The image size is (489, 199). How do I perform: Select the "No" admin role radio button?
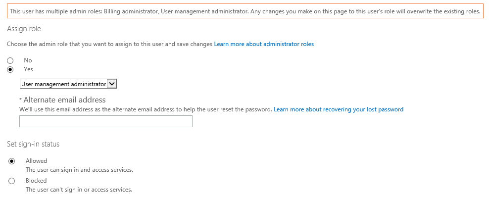point(10,60)
